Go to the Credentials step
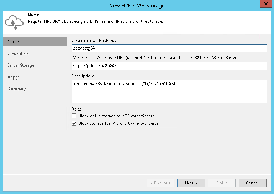 click(x=18, y=53)
